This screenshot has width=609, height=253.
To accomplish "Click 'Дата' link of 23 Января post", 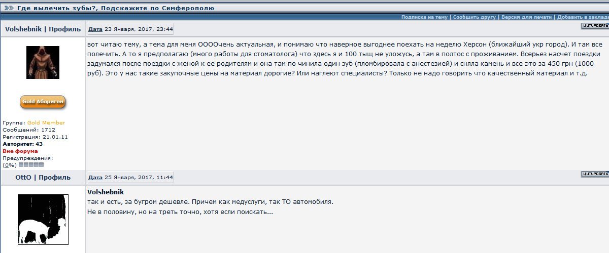I will click(x=95, y=29).
